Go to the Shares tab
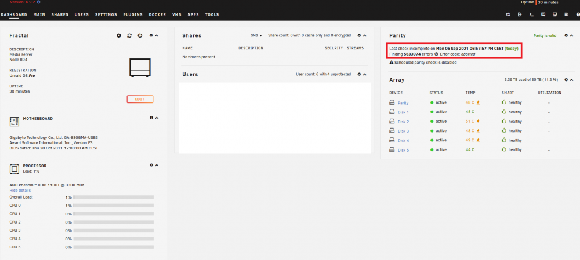The image size is (580, 260). 60,15
